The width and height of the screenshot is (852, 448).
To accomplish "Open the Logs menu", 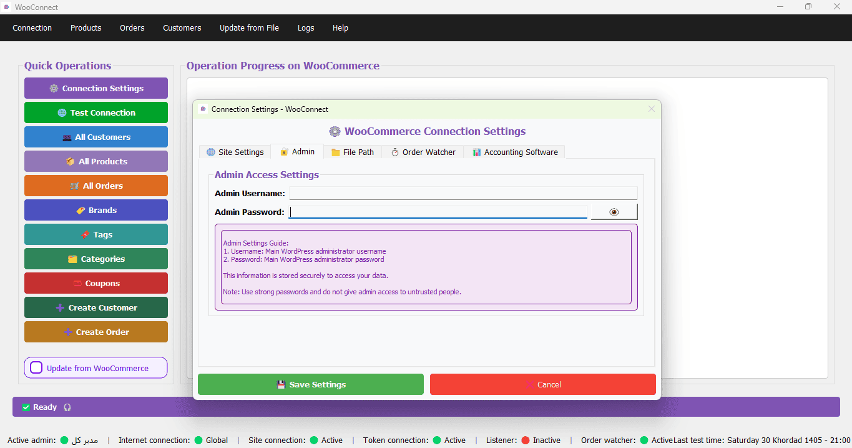I will pyautogui.click(x=306, y=28).
